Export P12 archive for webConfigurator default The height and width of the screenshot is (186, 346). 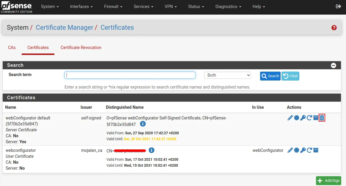316,118
